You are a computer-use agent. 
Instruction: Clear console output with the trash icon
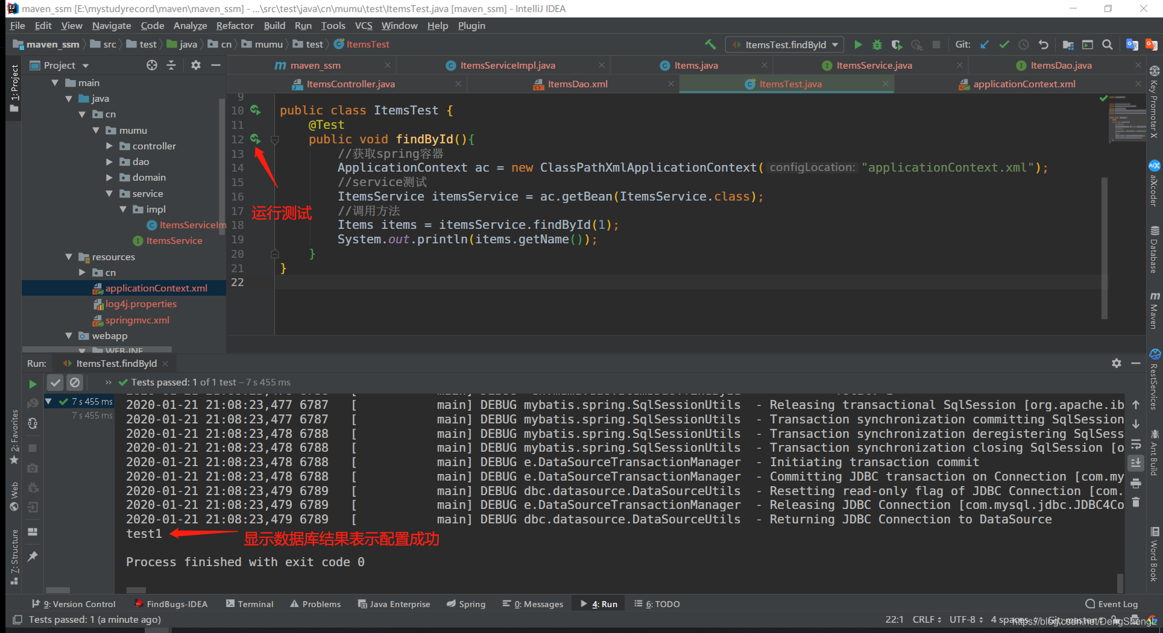(1136, 502)
